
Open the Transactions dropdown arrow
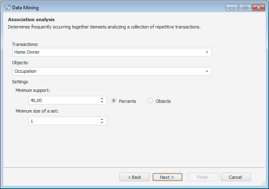pyautogui.click(x=207, y=52)
